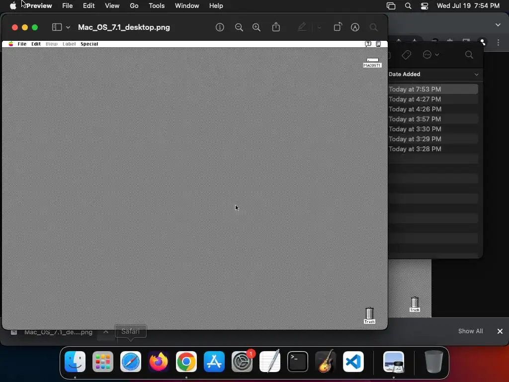Dismiss the downloads bar with X
509x382 pixels.
click(500, 331)
